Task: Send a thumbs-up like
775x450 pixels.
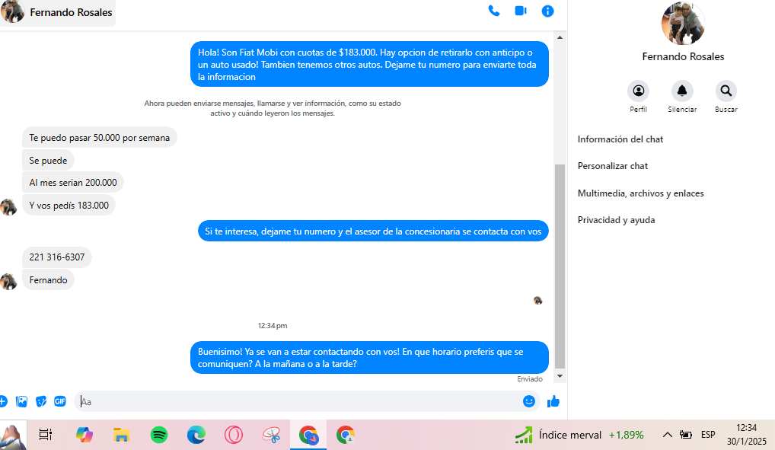Action: 553,401
